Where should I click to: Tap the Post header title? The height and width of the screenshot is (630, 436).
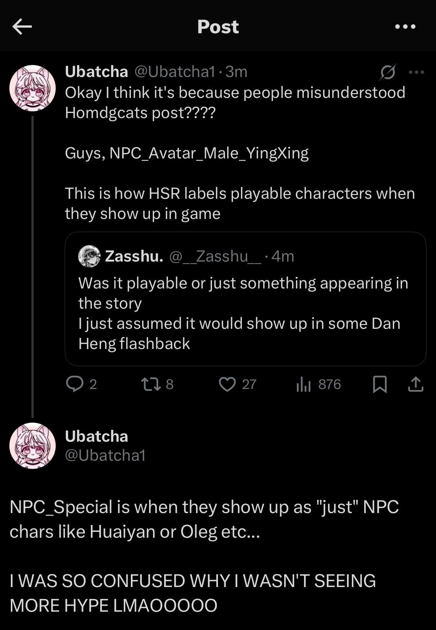218,27
